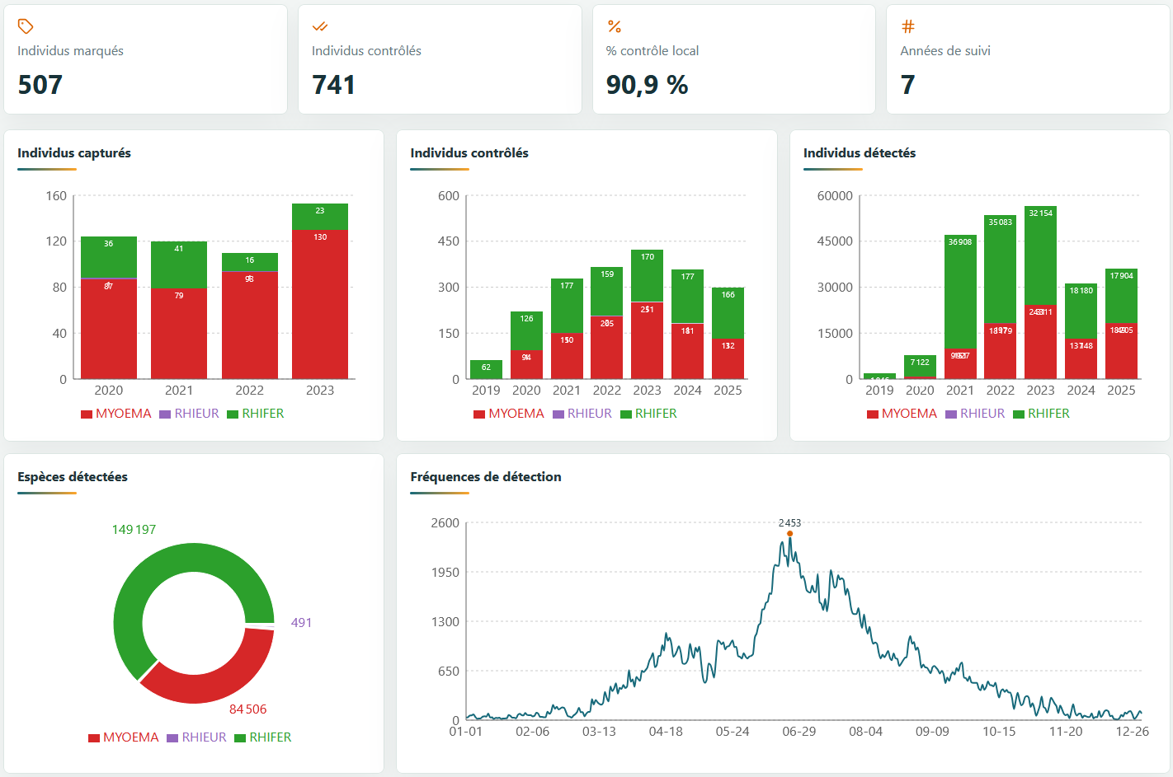
Task: Select the green 35 083 bar in 2022 detections
Action: (1001, 269)
